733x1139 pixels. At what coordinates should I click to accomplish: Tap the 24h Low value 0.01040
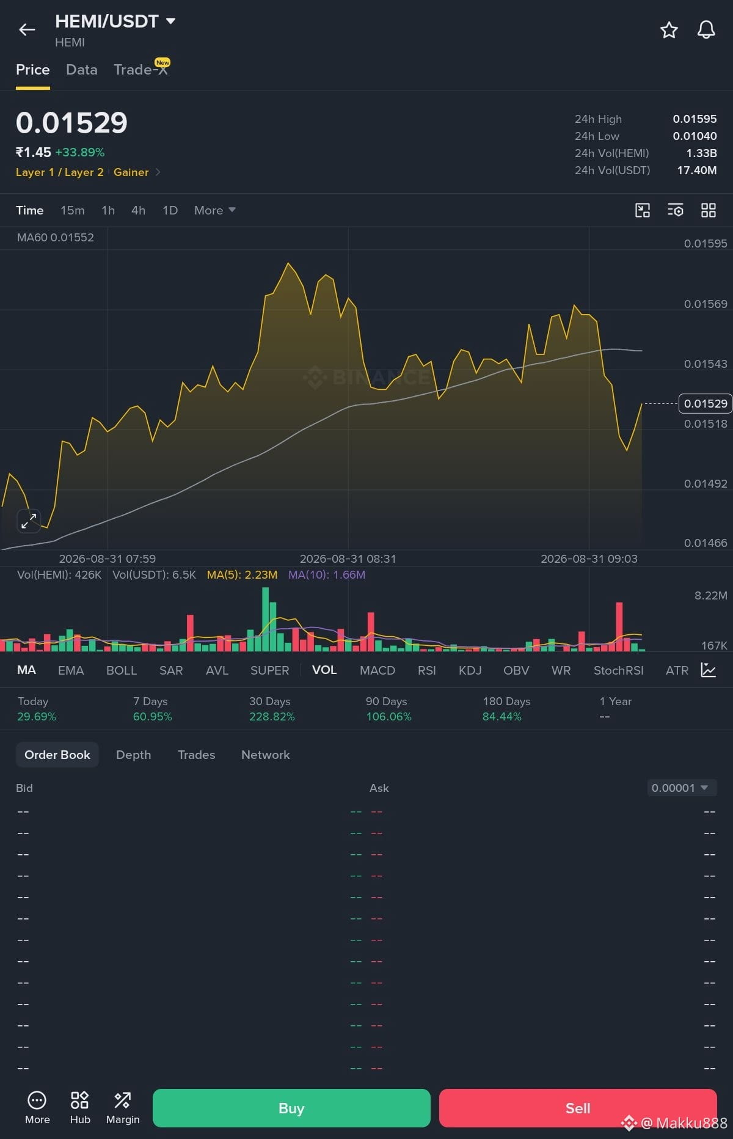pos(695,136)
